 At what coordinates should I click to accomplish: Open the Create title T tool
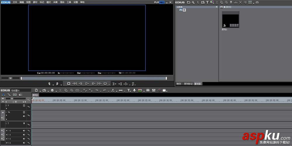(128, 90)
